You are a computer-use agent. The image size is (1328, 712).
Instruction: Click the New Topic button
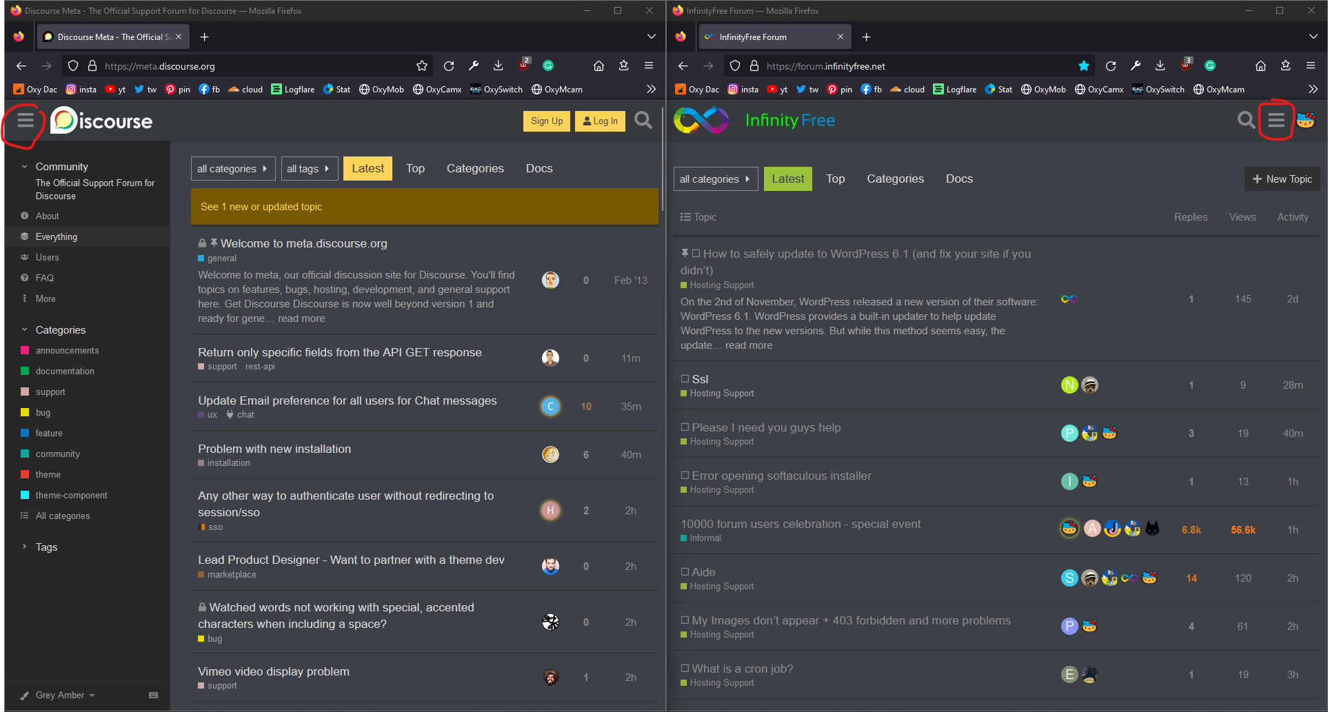[1282, 179]
